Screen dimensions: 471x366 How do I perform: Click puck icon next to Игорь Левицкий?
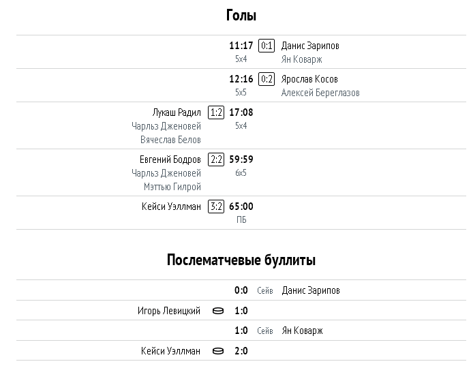[x=218, y=311]
